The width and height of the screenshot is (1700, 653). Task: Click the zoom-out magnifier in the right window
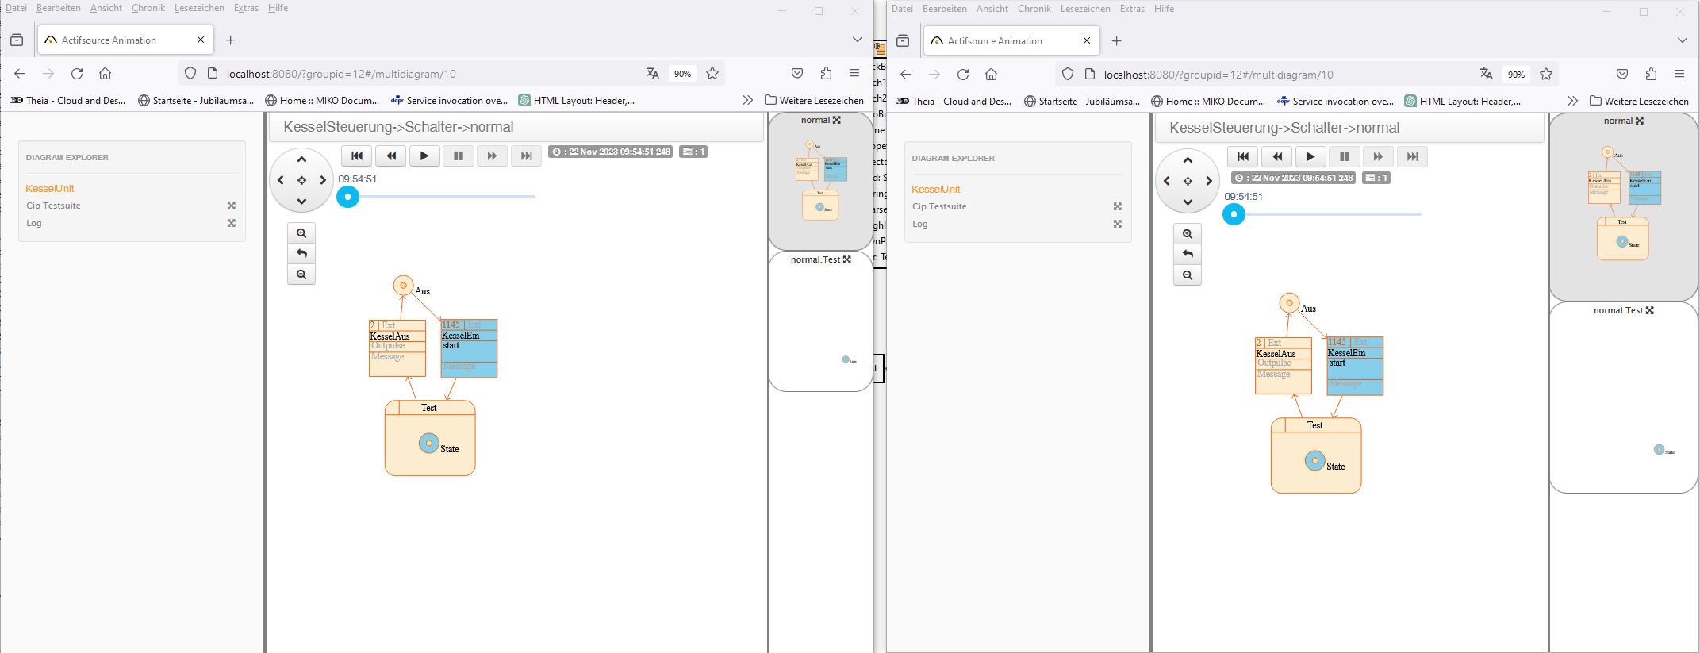tap(1188, 275)
